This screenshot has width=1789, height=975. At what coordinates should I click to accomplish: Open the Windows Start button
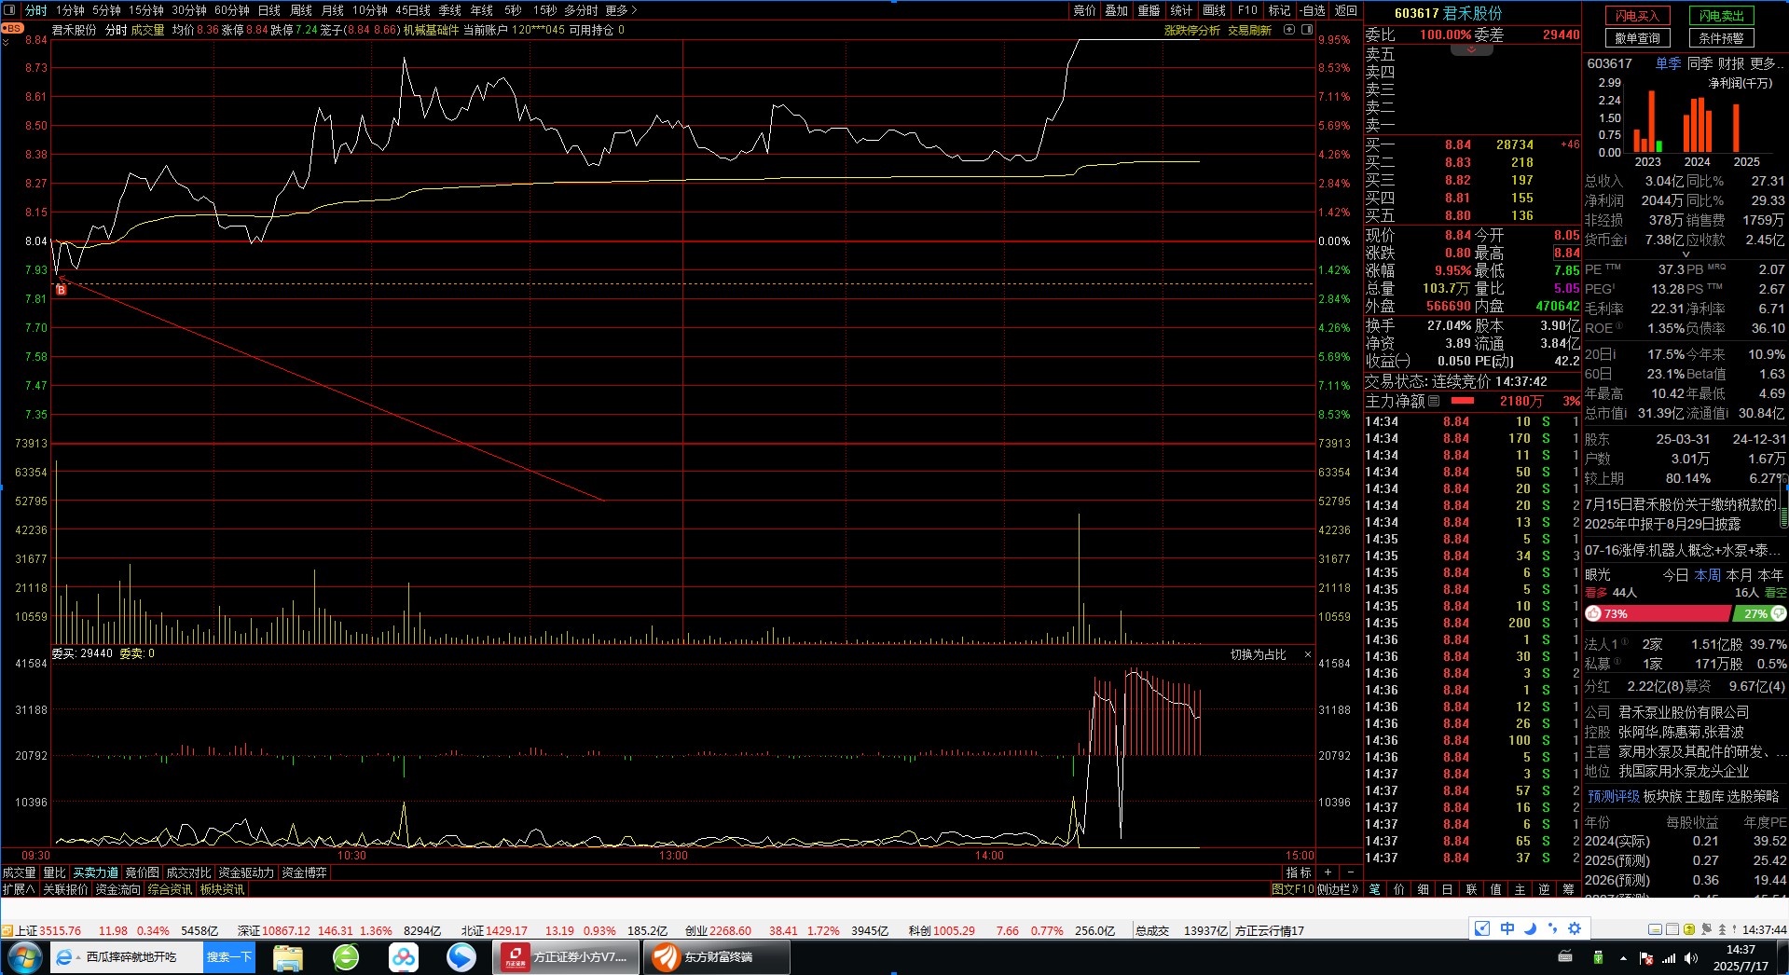[x=24, y=957]
